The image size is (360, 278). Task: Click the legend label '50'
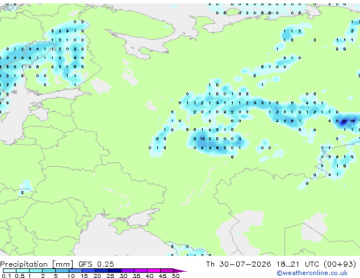coord(175,276)
